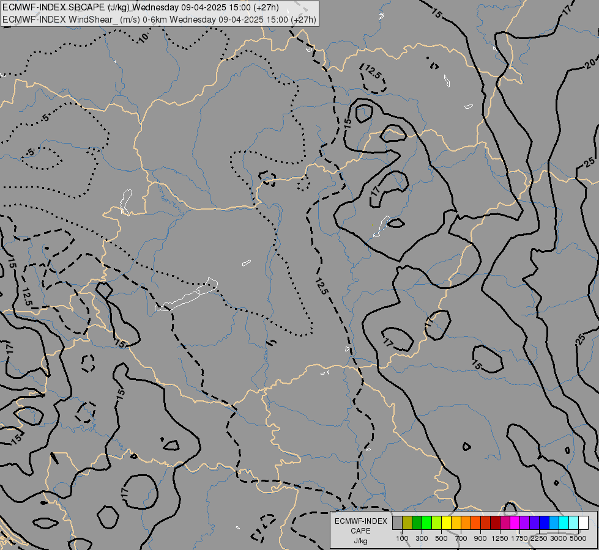Image resolution: width=599 pixels, height=550 pixels.
Task: Click the 'ECMWF-INDEX WindShear_' title line
Action: 159,19
